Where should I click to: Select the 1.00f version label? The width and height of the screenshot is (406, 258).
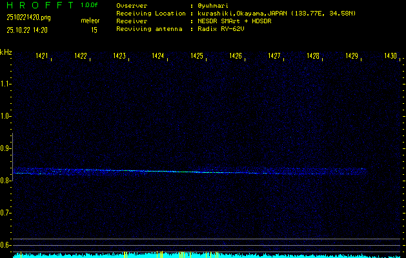coord(90,5)
